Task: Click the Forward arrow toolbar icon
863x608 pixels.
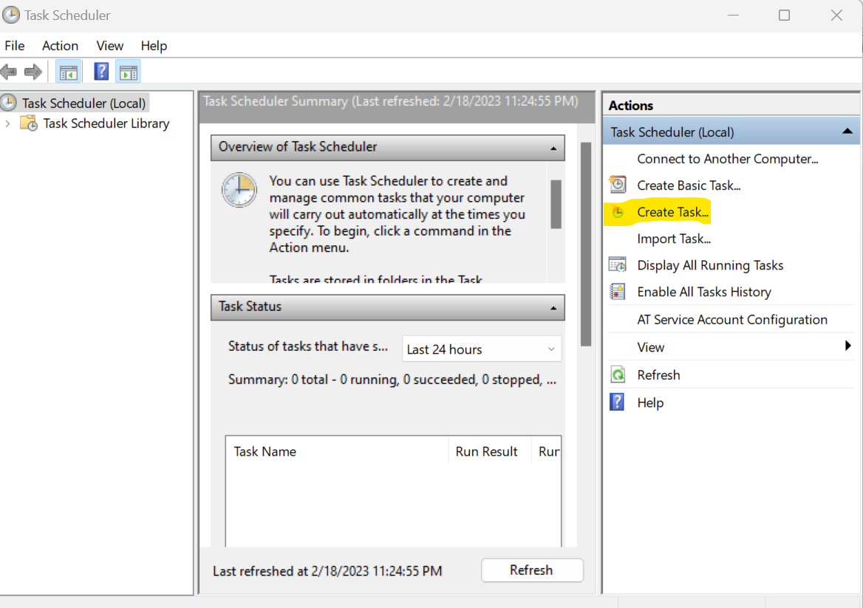Action: [x=33, y=72]
